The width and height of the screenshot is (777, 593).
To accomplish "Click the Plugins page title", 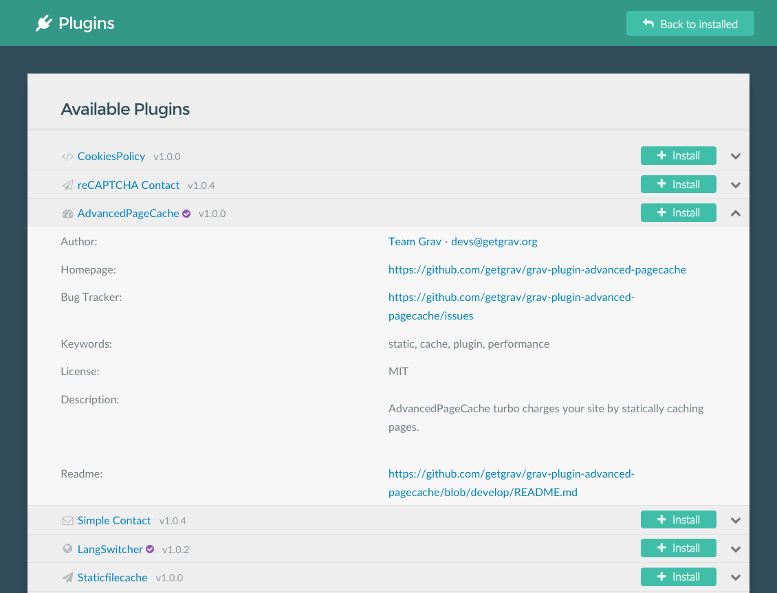I will coord(86,23).
